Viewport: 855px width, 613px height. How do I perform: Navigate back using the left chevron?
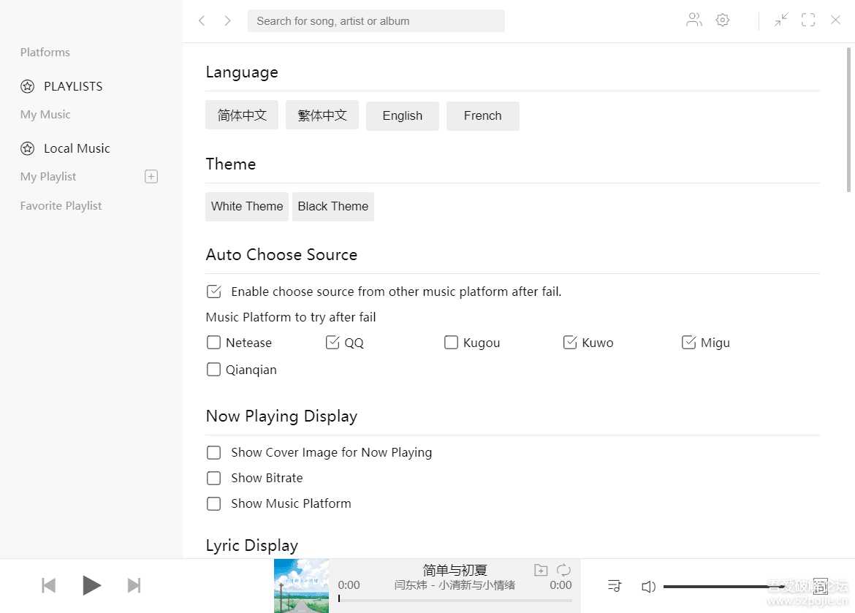202,20
